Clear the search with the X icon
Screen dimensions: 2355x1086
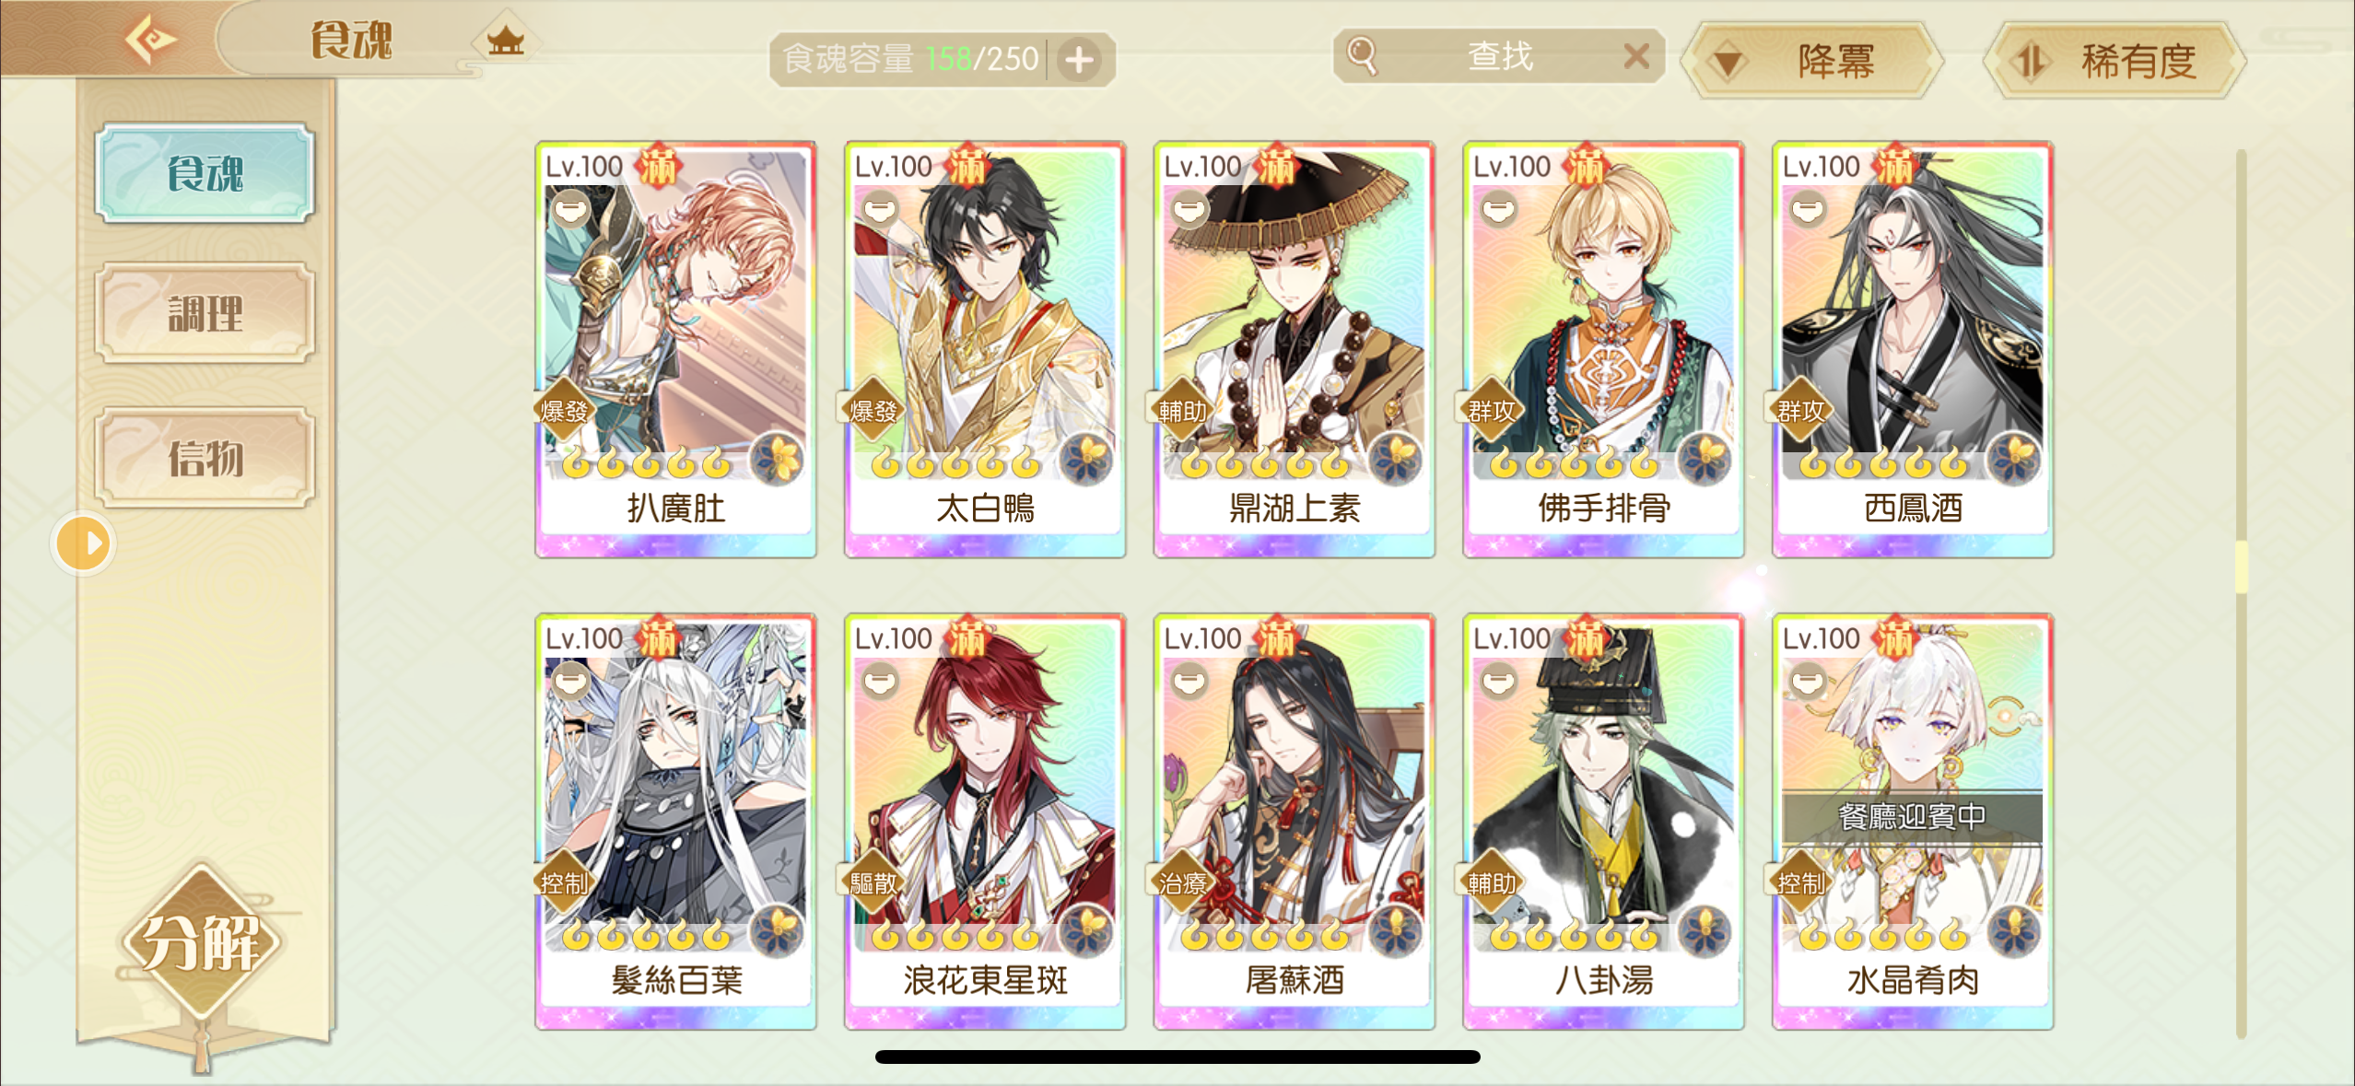coord(1636,56)
